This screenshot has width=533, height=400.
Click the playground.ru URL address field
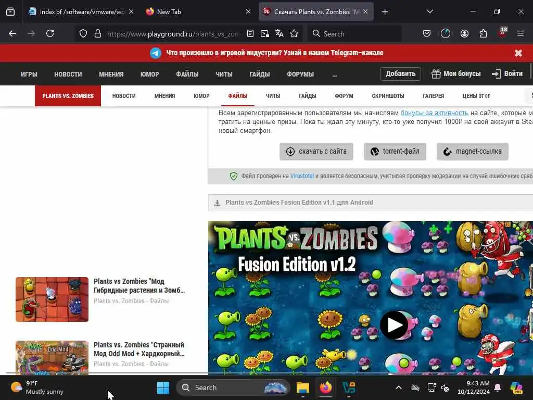pyautogui.click(x=173, y=34)
